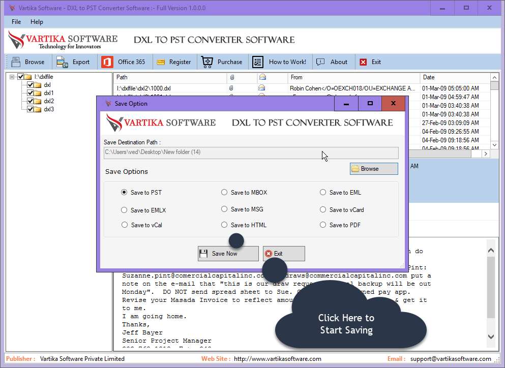The image size is (505, 368).
Task: Select the Save to PDF option
Action: [323, 225]
